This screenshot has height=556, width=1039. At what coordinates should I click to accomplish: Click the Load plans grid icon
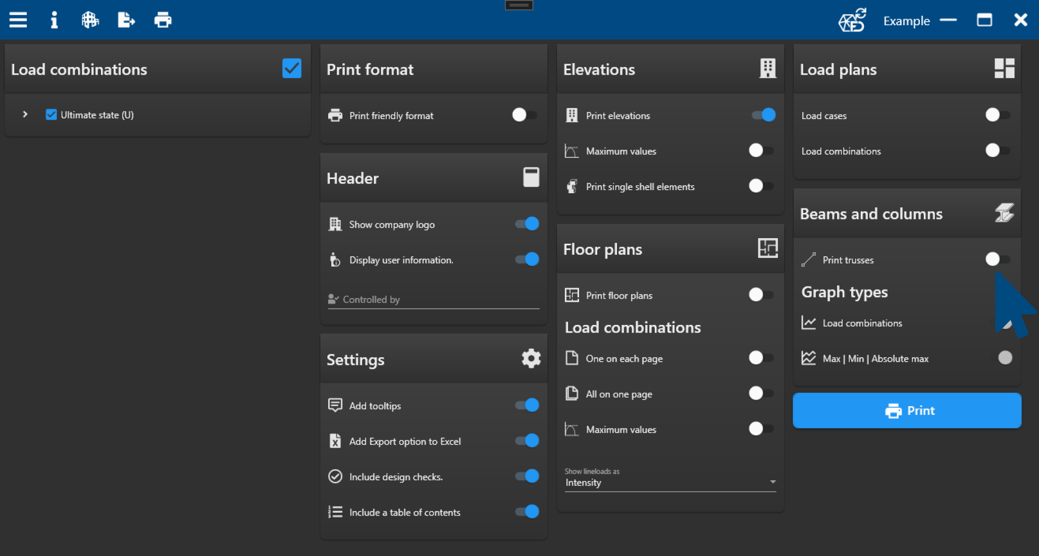point(1004,68)
